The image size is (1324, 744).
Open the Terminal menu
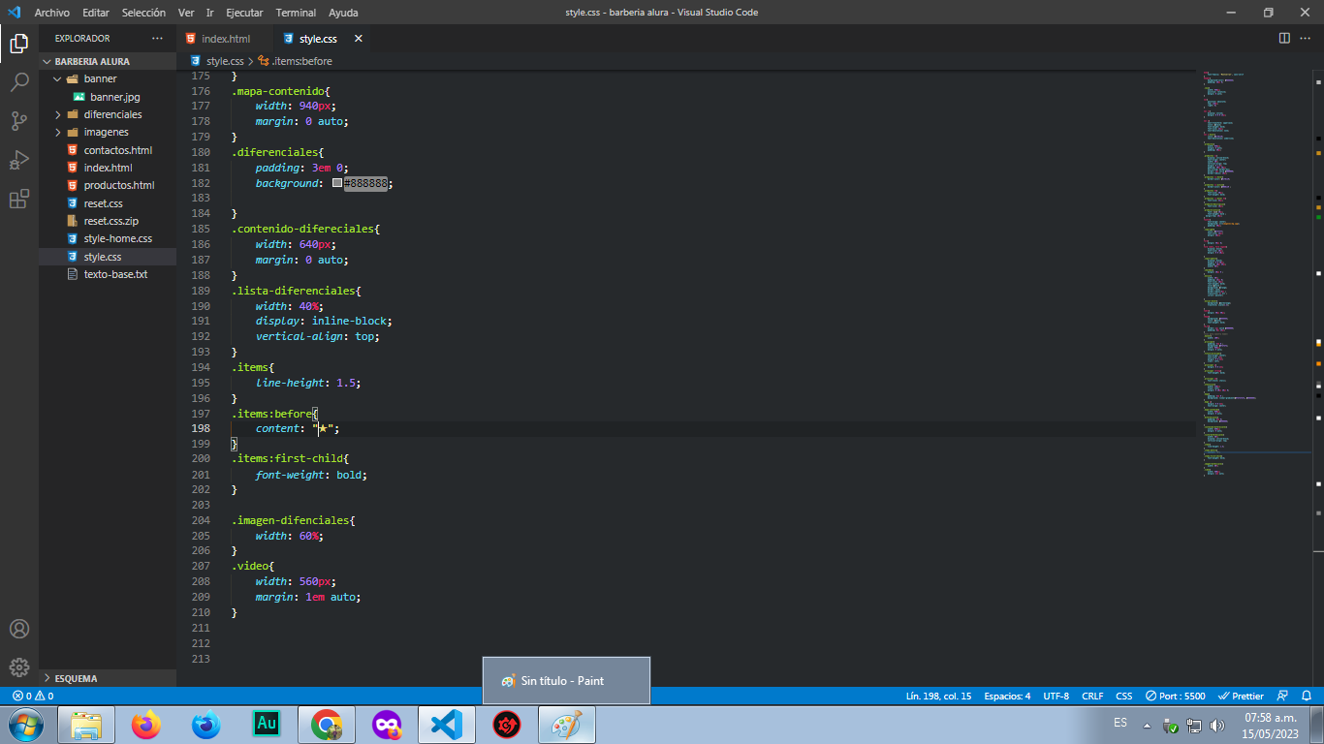[296, 13]
